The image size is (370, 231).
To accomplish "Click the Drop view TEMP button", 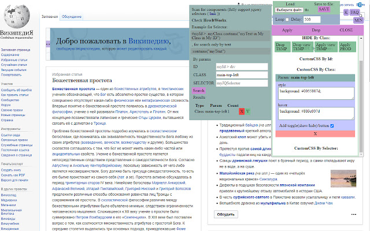I will [302, 47].
